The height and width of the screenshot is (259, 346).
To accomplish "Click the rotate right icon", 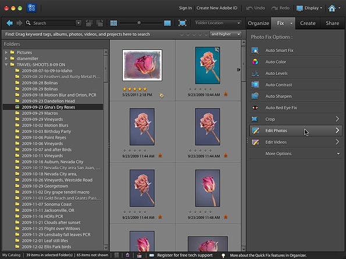I will [x=99, y=23].
